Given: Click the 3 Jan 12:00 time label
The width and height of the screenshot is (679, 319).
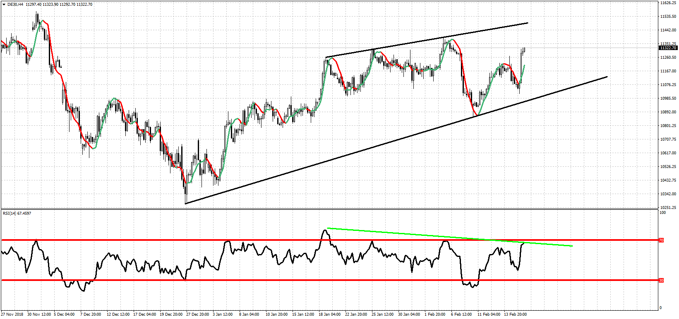Looking at the screenshot, I should pos(223,314).
